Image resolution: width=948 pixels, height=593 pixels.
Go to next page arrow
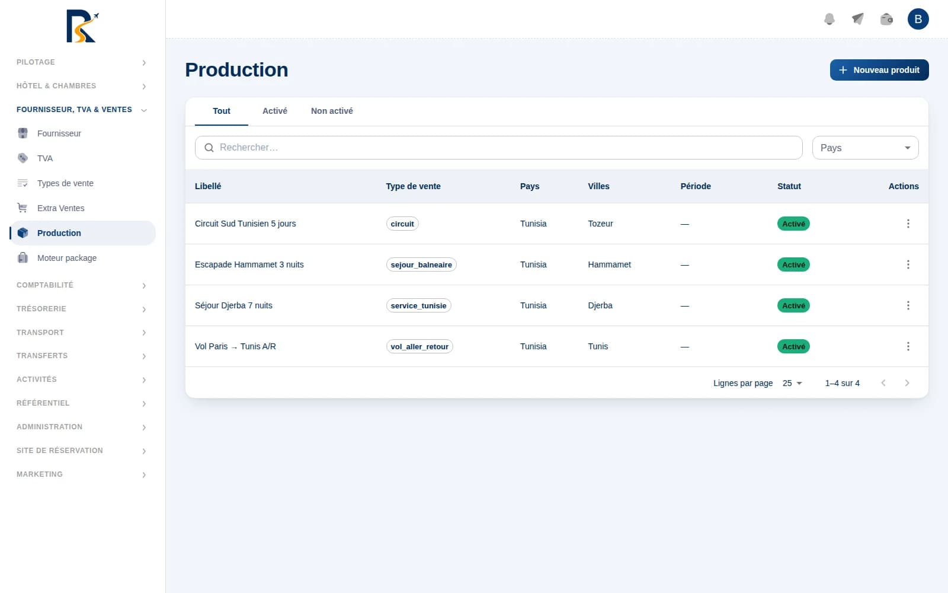907,383
